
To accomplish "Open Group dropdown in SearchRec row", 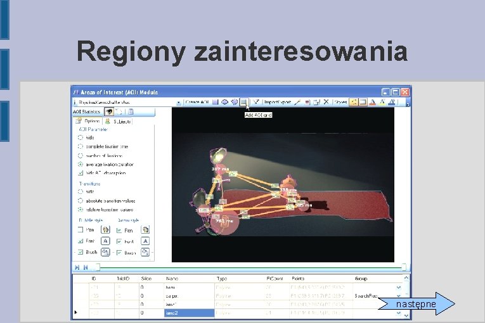I will pyautogui.click(x=399, y=296).
